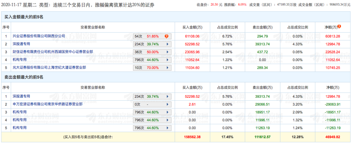Click the orange question mark beside 54次 51.85%

point(167,36)
